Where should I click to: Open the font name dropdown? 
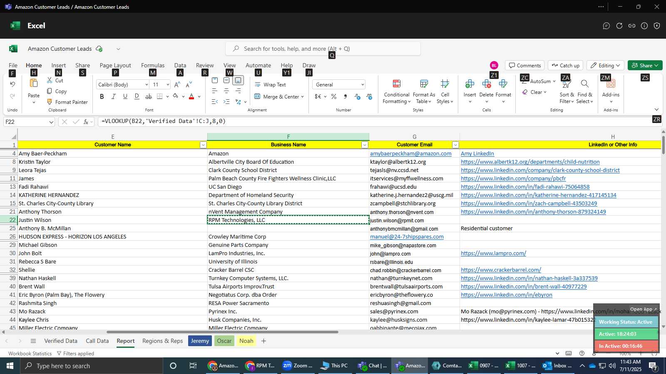147,85
